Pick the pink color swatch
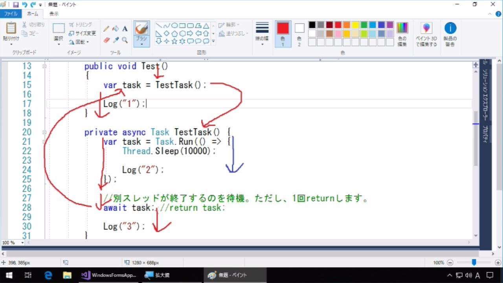 338,33
